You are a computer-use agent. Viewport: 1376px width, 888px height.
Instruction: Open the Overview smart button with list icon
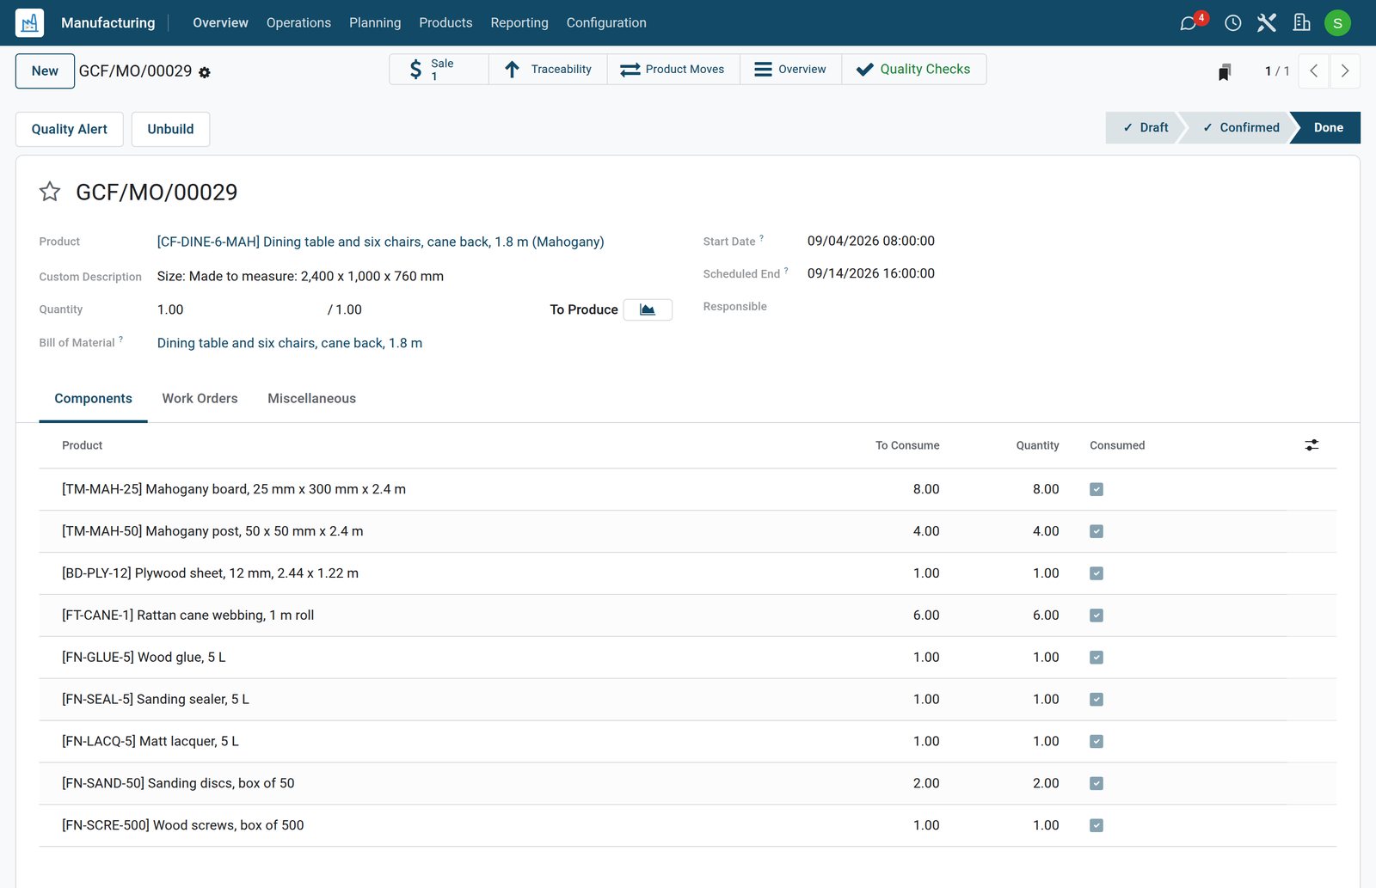[x=790, y=70]
